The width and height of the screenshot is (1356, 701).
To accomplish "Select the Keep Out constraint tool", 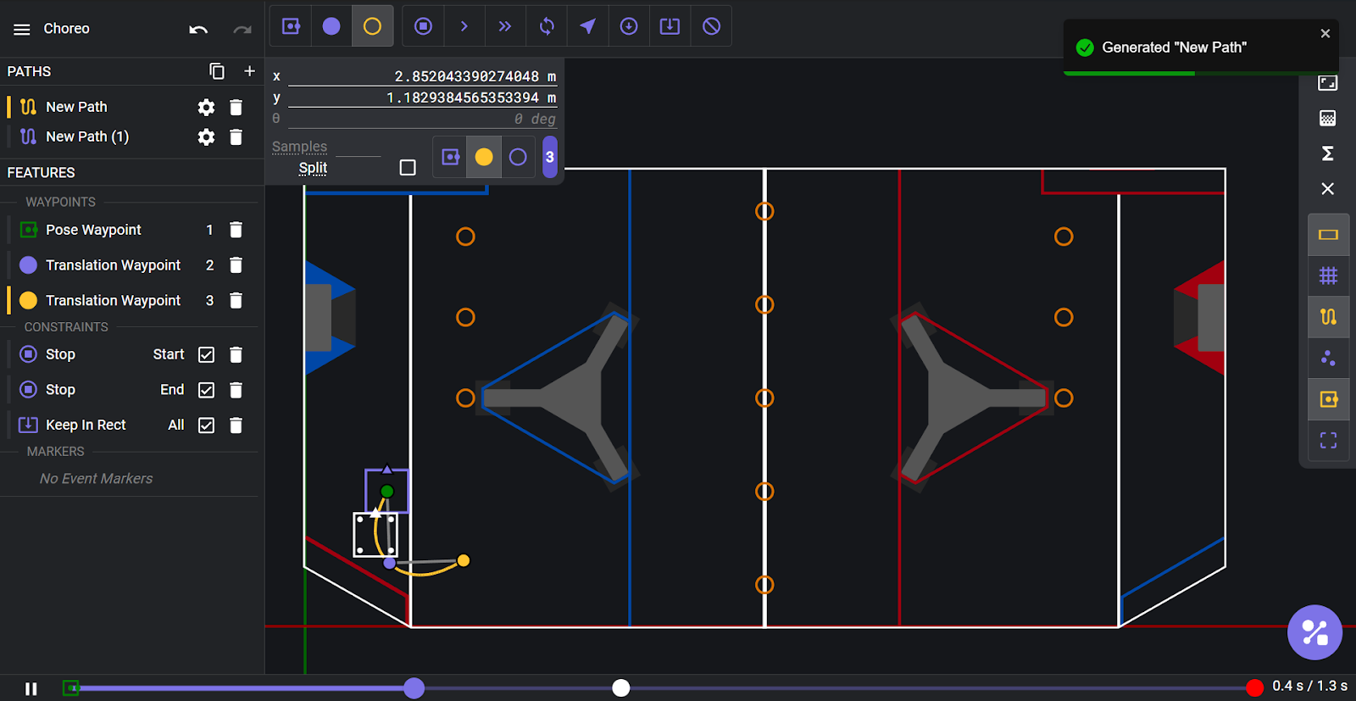I will click(711, 26).
